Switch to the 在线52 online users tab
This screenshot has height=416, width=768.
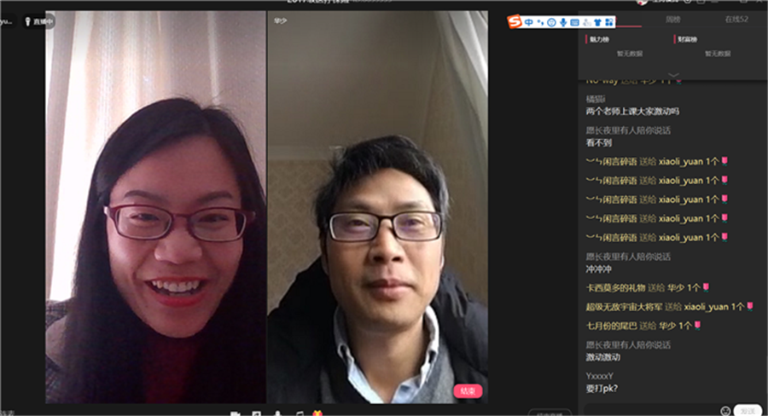(736, 20)
